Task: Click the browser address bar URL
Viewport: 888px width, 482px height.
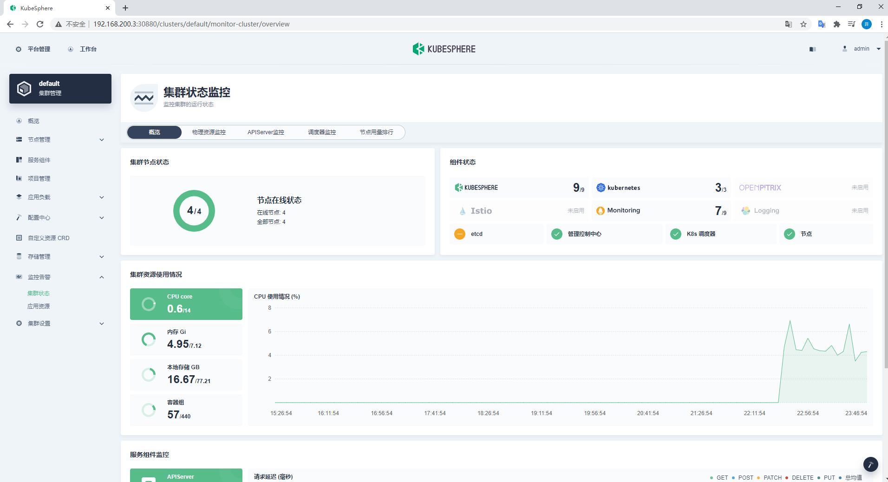Action: 191,24
